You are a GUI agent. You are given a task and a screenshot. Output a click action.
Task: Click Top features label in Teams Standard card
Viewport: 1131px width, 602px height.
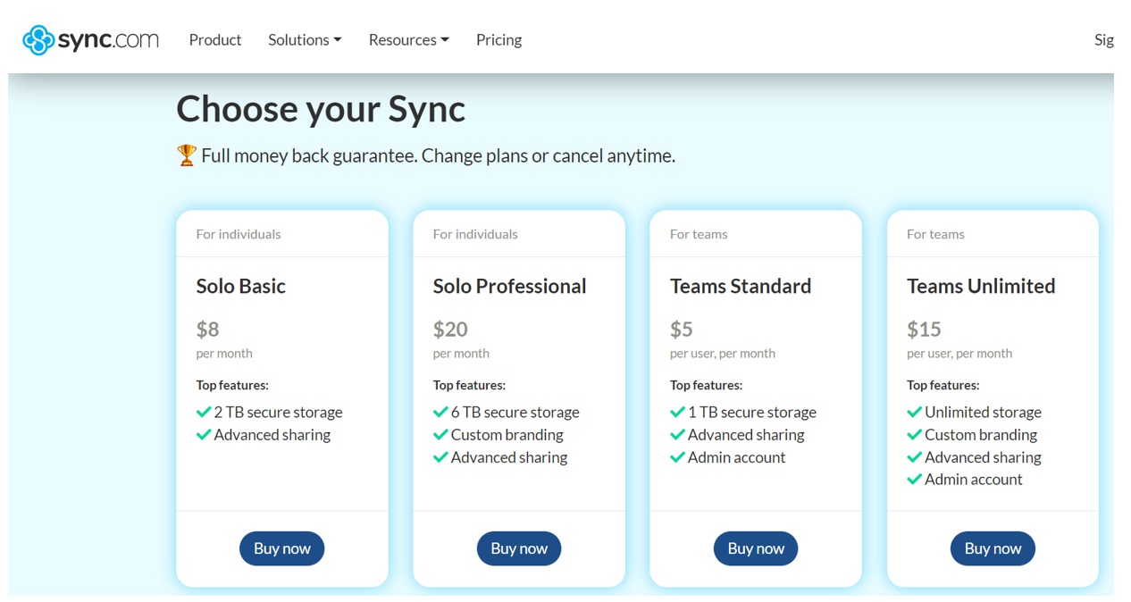coord(706,386)
